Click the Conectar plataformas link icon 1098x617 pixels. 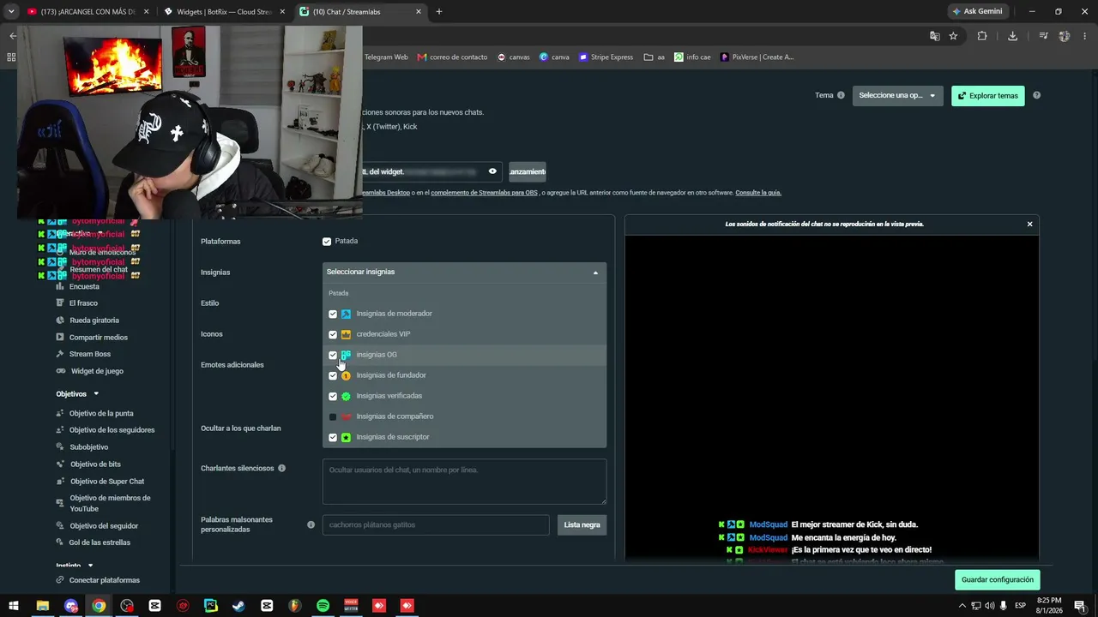[x=60, y=580]
